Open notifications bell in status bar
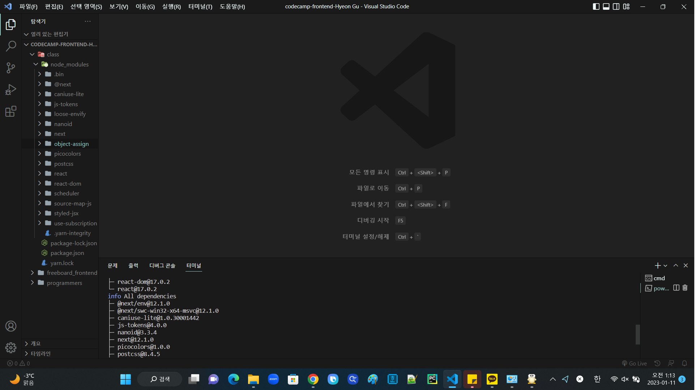695x390 pixels. pyautogui.click(x=684, y=363)
